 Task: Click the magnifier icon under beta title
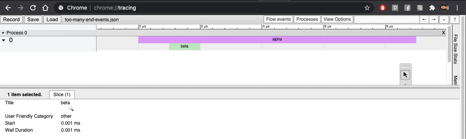tap(71, 109)
